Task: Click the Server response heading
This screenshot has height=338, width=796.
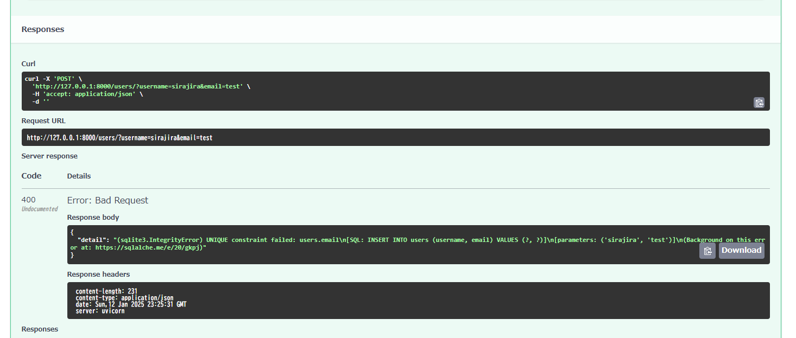Action: [x=49, y=156]
